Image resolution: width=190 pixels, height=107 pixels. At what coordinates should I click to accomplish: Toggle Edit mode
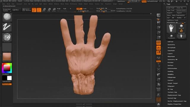[34, 10]
